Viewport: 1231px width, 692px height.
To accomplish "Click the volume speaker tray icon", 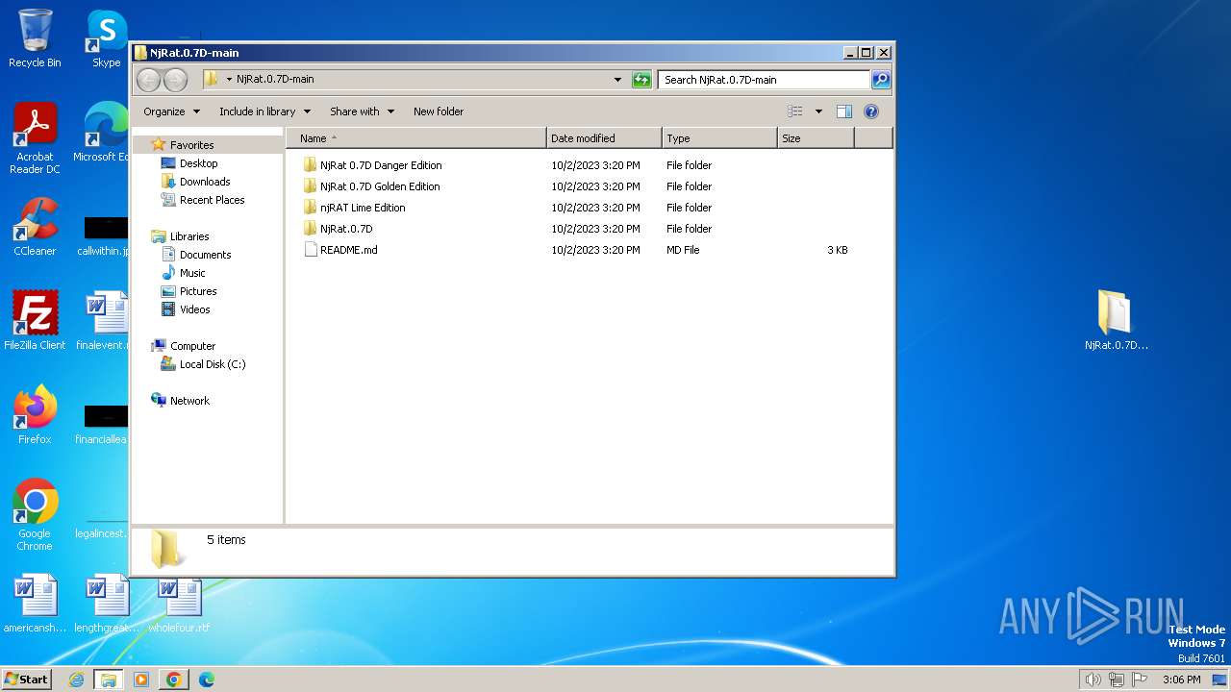I will (x=1093, y=680).
